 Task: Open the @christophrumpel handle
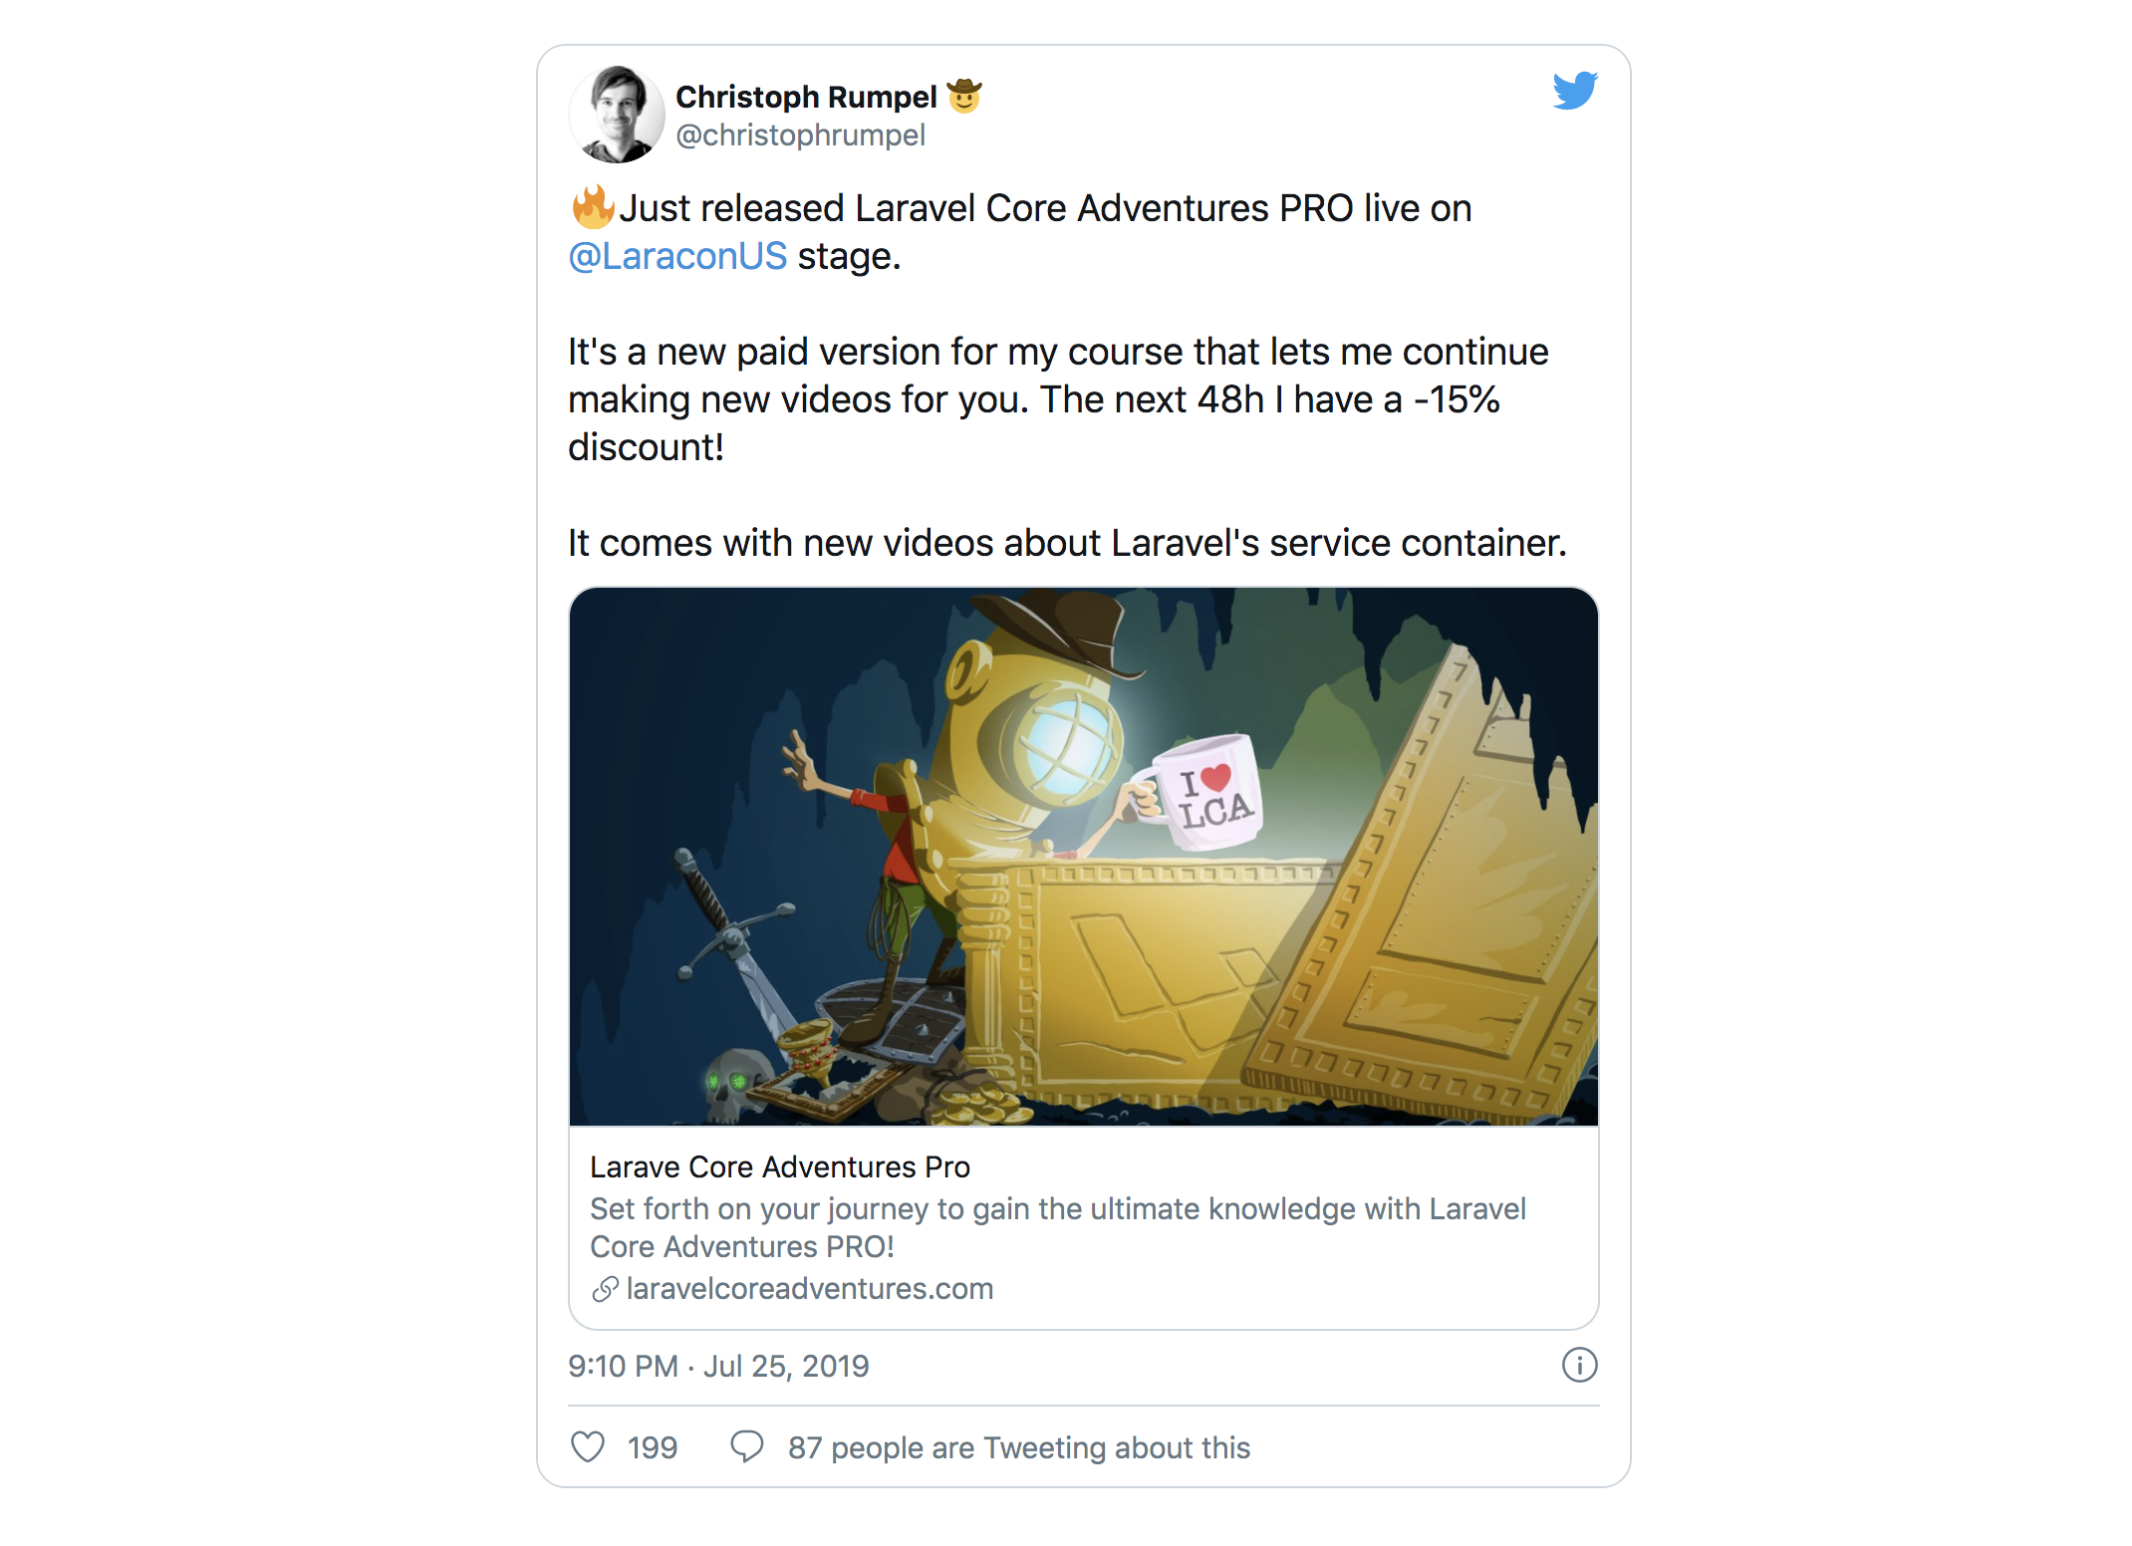click(801, 134)
